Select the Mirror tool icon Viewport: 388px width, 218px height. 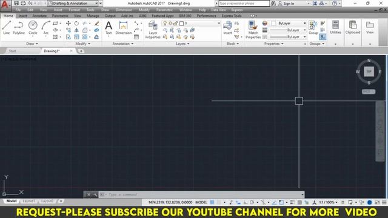[76, 30]
